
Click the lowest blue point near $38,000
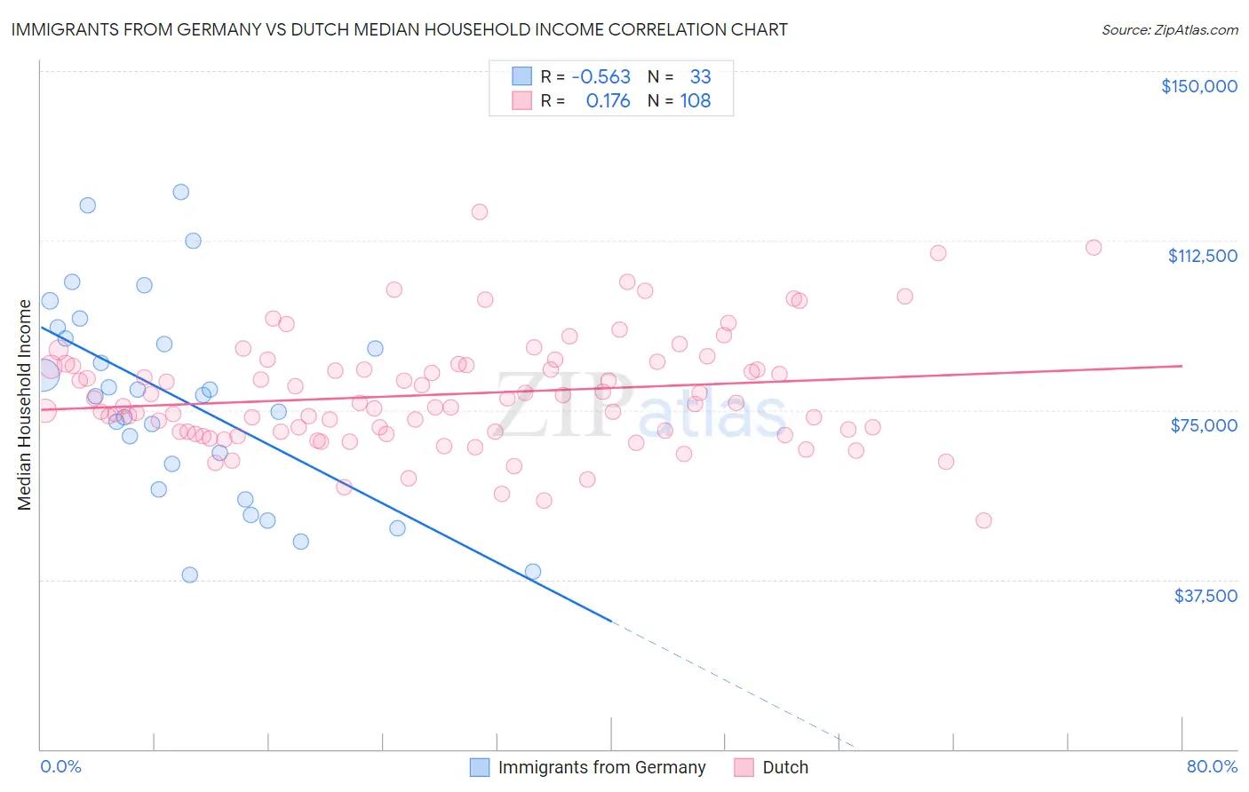[189, 574]
